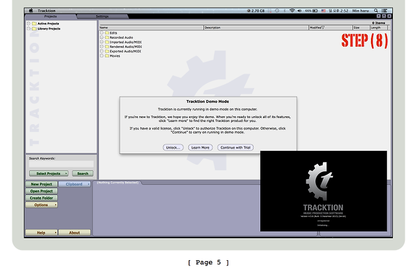Click the Exported Audio/MIDI row text

(x=125, y=51)
